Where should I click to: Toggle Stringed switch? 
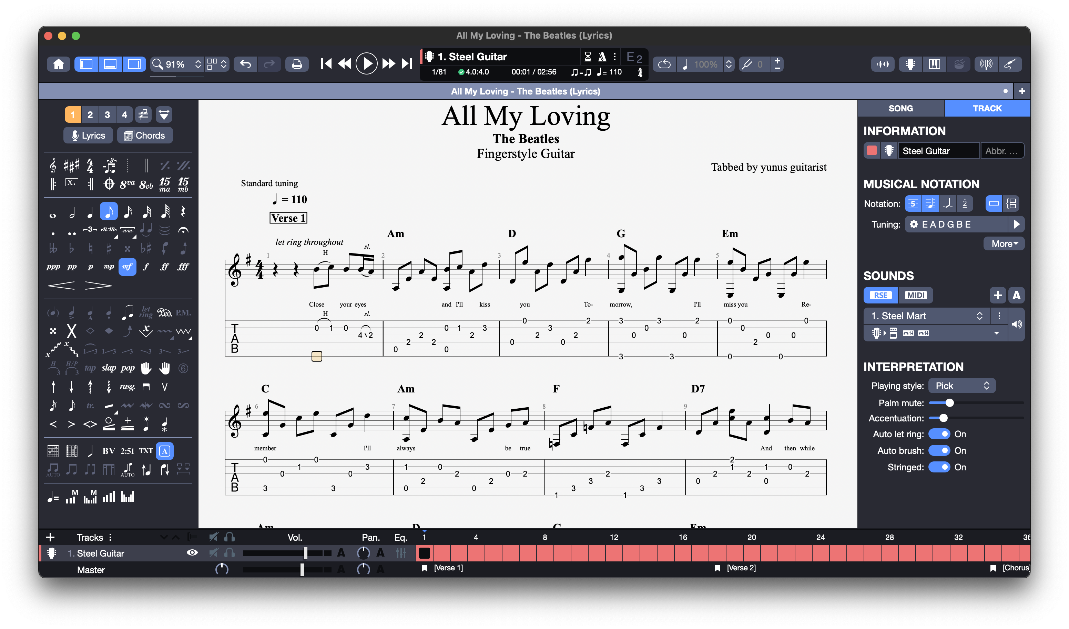tap(939, 467)
